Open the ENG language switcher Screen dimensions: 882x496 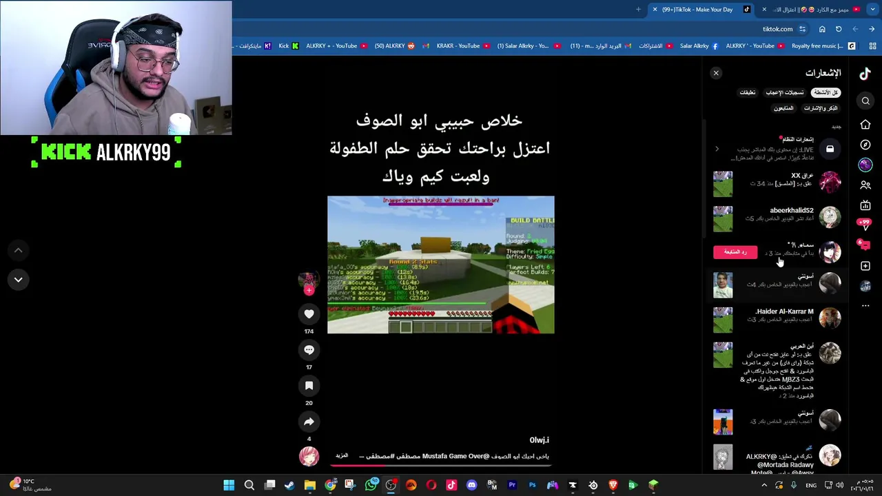[812, 486]
